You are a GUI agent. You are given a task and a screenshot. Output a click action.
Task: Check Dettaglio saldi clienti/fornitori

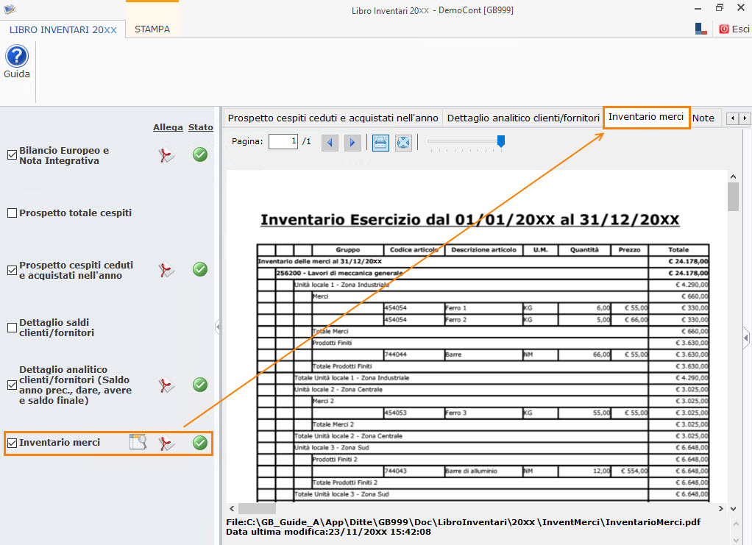12,328
